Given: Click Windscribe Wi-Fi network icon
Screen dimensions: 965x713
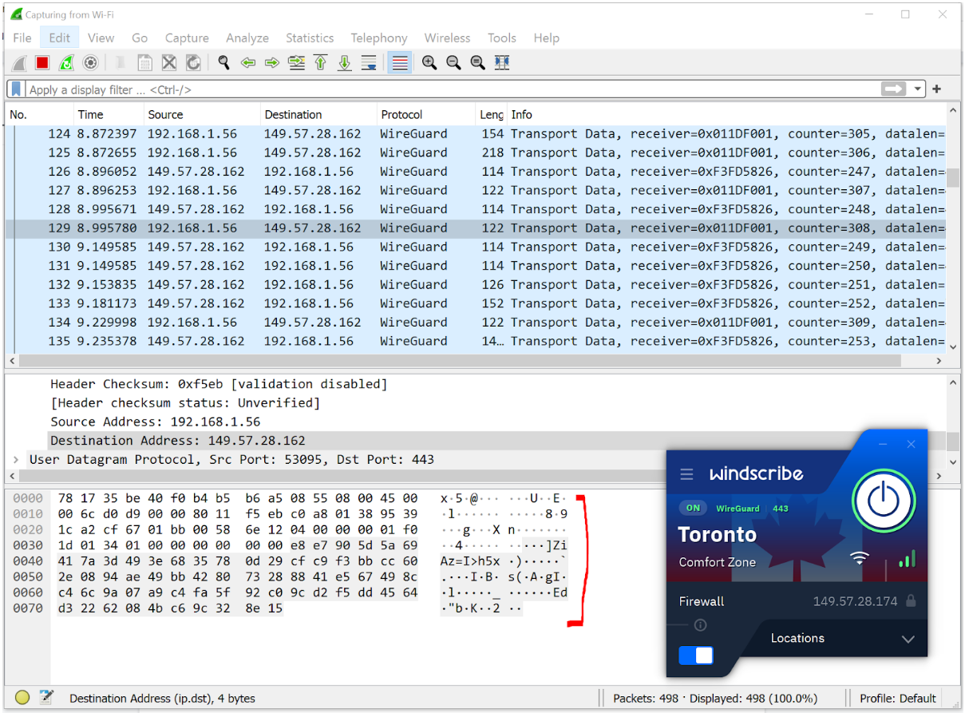Looking at the screenshot, I should click(x=860, y=558).
